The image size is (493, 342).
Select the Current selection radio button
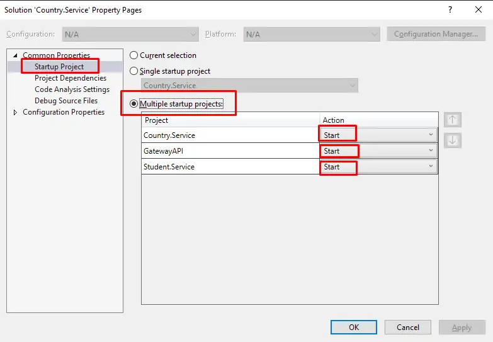(133, 55)
